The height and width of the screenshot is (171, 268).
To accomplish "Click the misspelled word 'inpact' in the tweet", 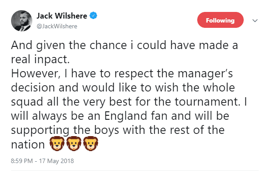I will (x=52, y=60).
